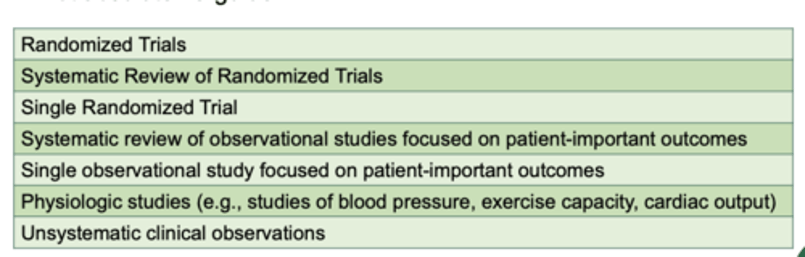The image size is (805, 257).
Task: Click 'patient-important outcomes' in the Single observational row
Action: [484, 170]
